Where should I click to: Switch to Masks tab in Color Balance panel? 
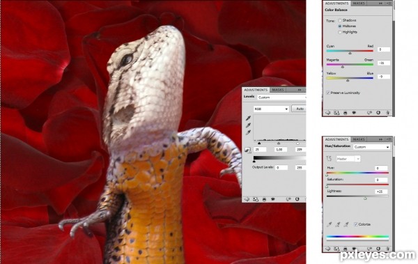[x=359, y=3]
